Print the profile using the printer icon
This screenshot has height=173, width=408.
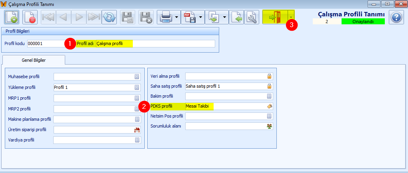166,17
